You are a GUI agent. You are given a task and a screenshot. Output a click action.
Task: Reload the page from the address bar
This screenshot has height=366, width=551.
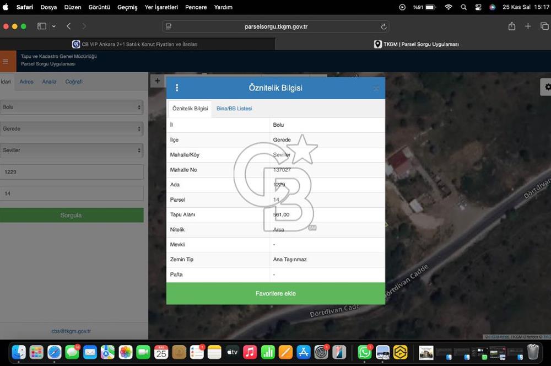383,26
